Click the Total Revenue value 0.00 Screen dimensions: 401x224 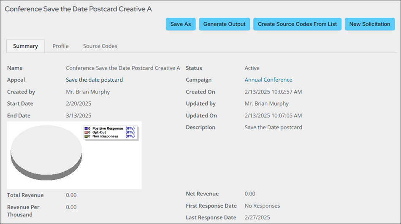pyautogui.click(x=71, y=195)
